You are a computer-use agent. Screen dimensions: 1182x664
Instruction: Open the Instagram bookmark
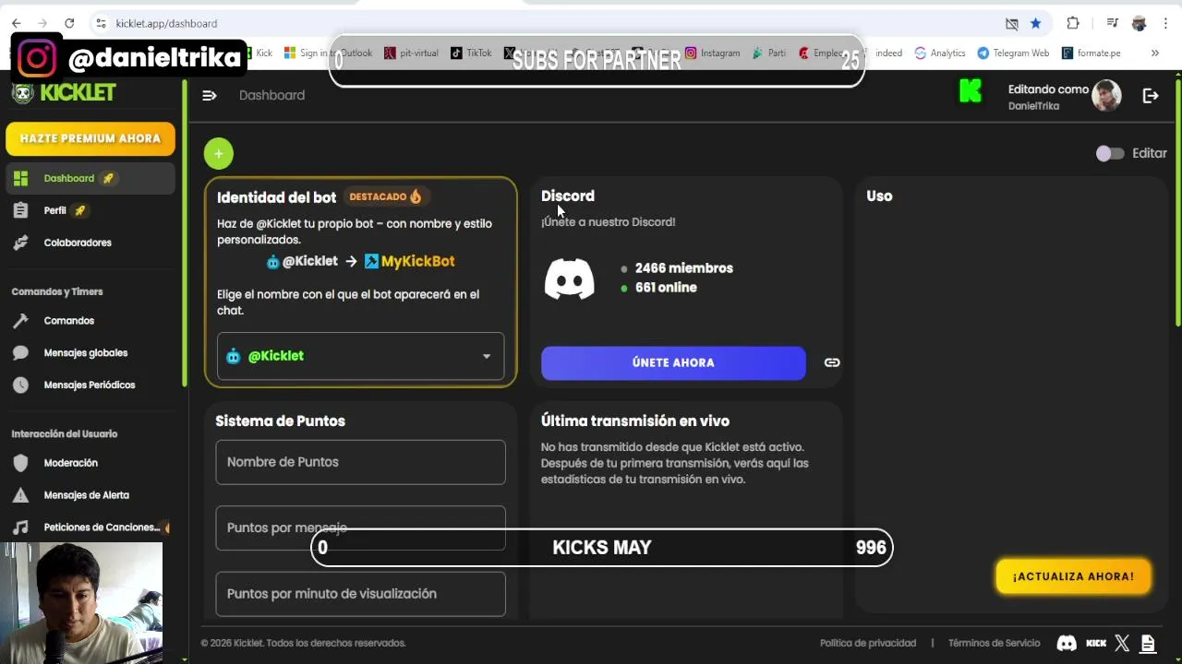coord(712,53)
